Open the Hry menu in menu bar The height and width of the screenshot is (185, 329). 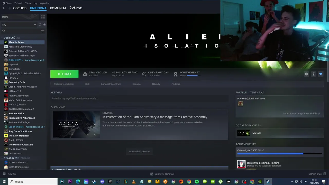point(35,3)
